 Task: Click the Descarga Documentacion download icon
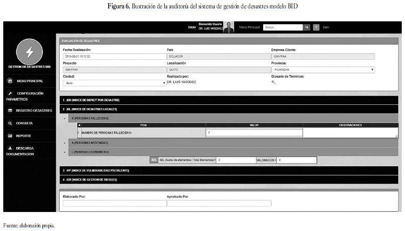[10, 148]
